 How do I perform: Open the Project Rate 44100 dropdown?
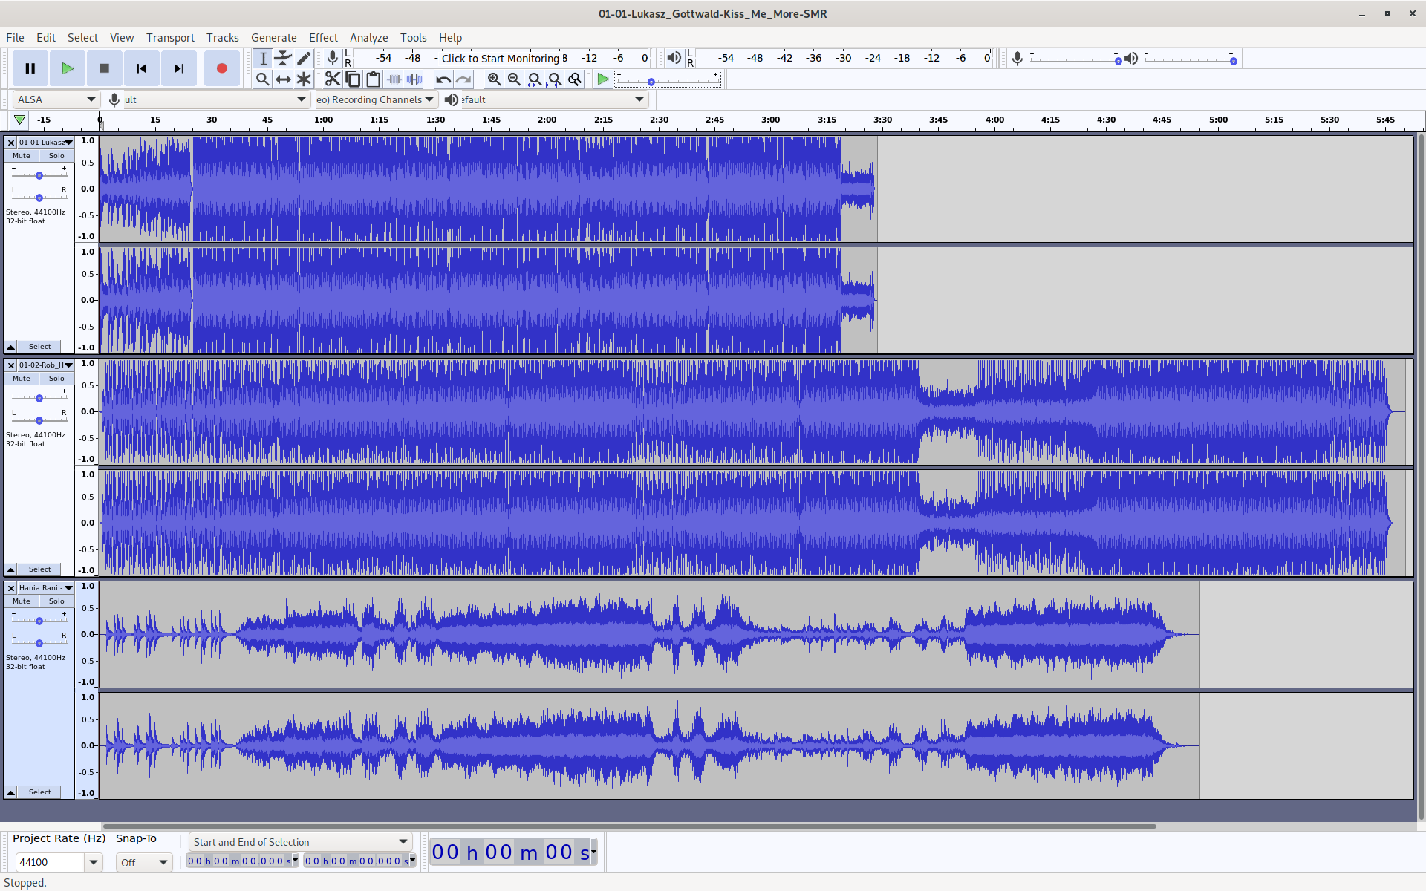click(94, 862)
